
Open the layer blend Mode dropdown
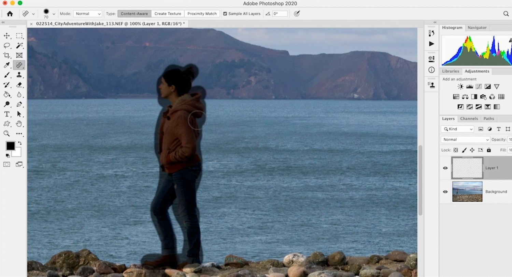tap(465, 139)
